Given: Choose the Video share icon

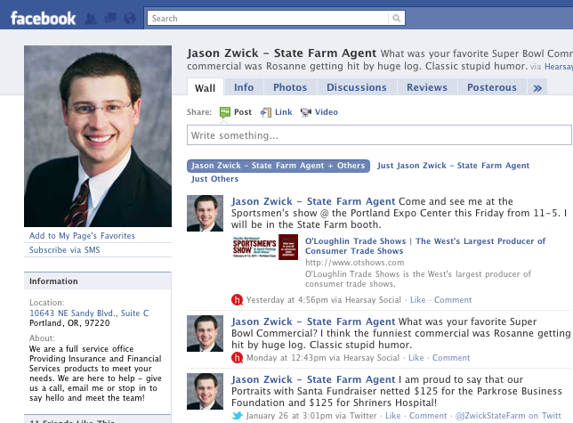Looking at the screenshot, I should coord(306,112).
